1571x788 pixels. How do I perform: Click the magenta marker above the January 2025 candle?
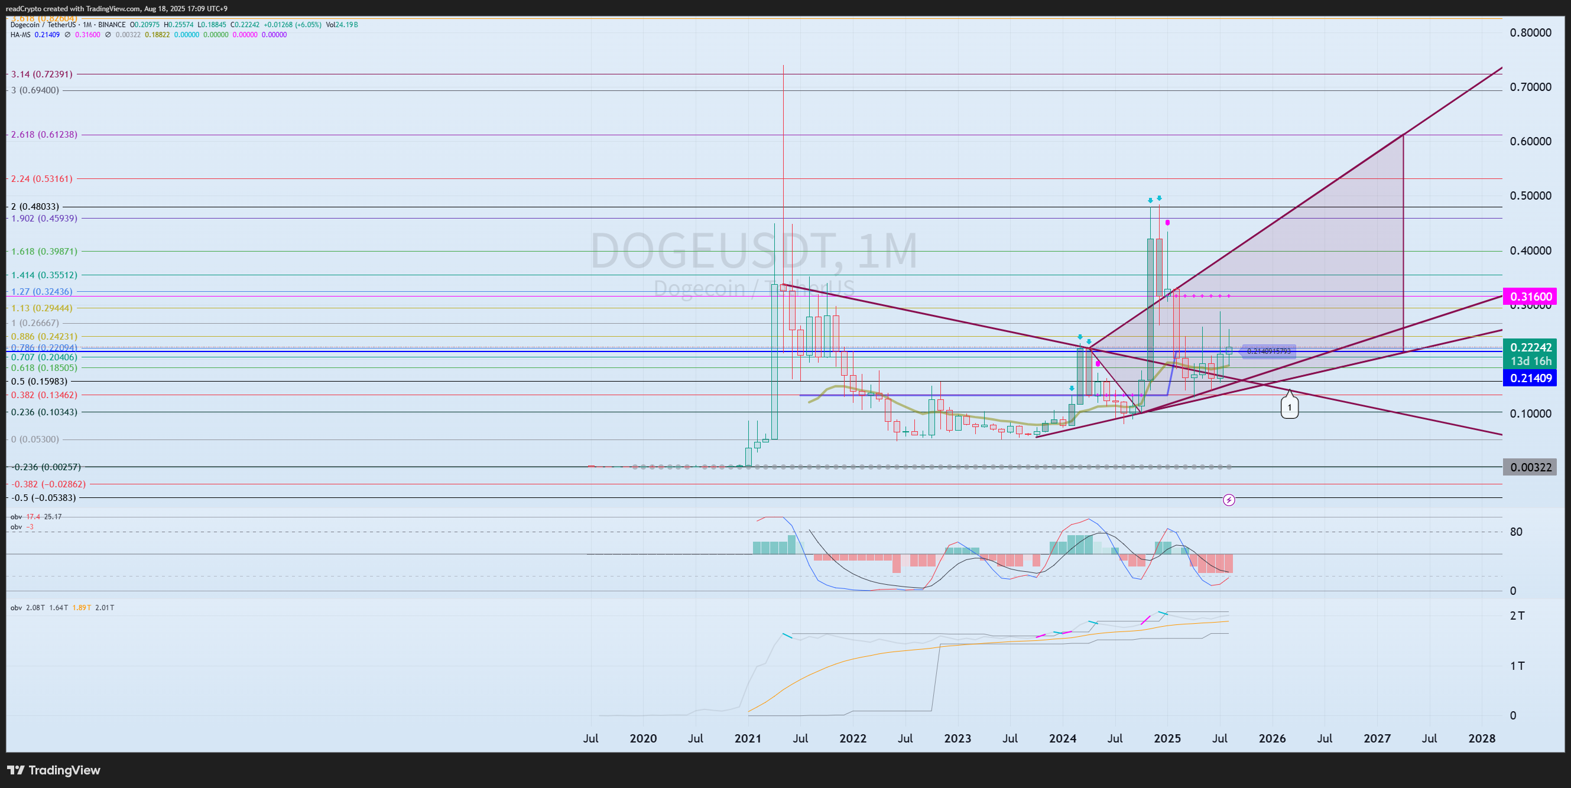[x=1167, y=223]
